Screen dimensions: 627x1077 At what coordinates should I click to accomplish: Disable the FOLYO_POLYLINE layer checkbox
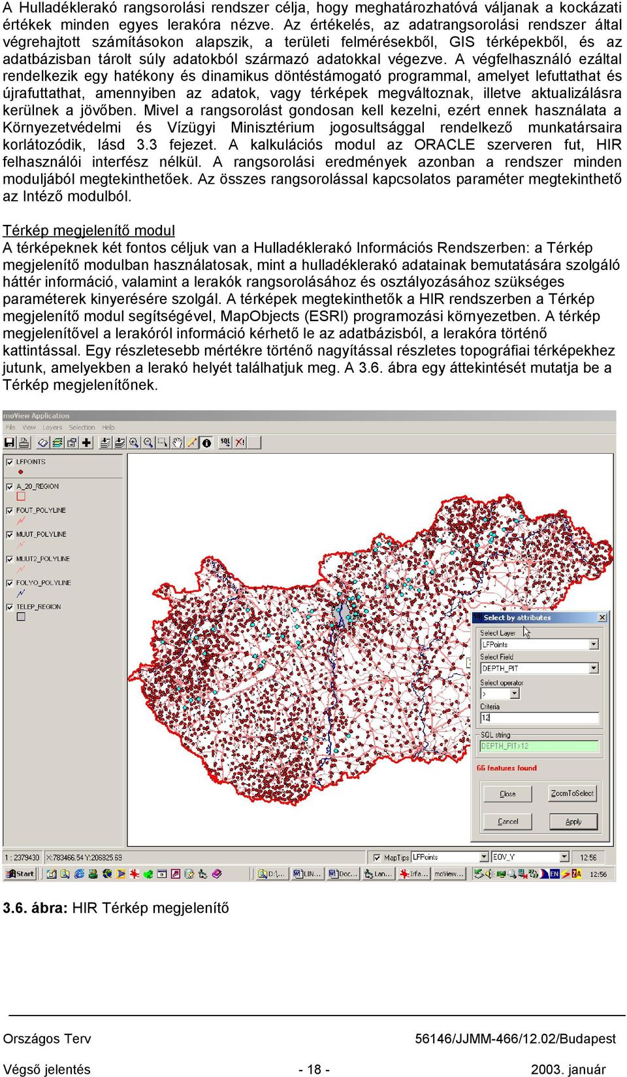click(x=10, y=583)
